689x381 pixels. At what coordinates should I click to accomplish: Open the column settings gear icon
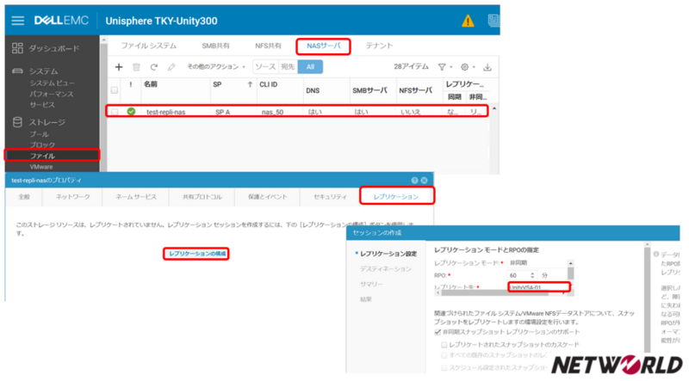pos(464,67)
